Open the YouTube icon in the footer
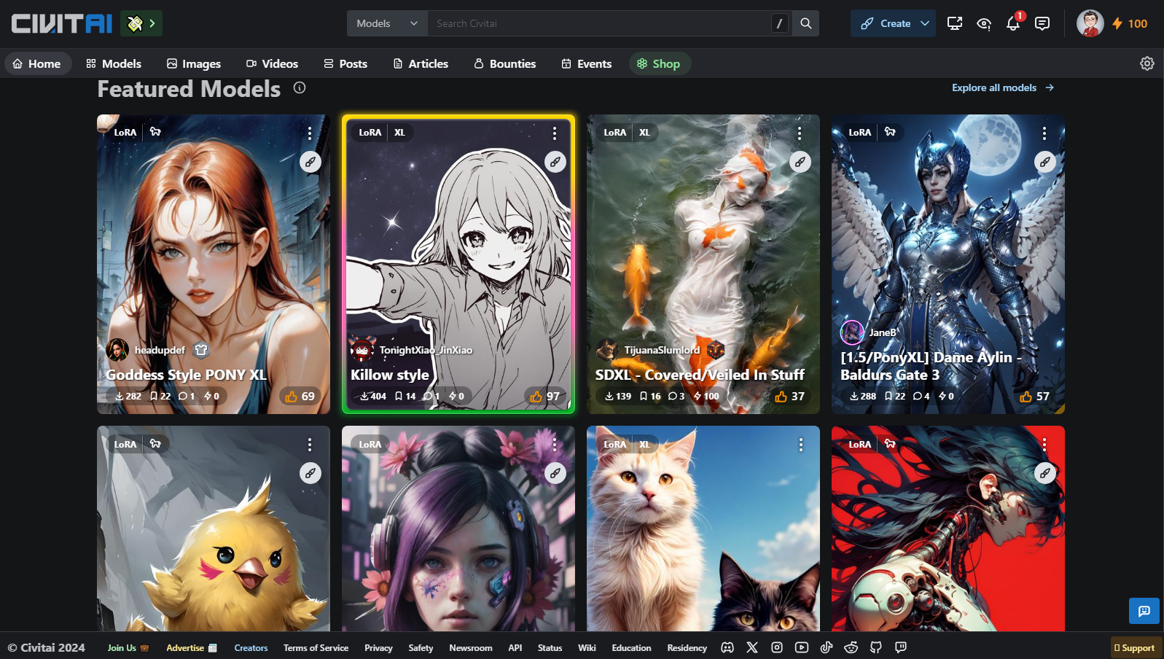 [x=802, y=647]
